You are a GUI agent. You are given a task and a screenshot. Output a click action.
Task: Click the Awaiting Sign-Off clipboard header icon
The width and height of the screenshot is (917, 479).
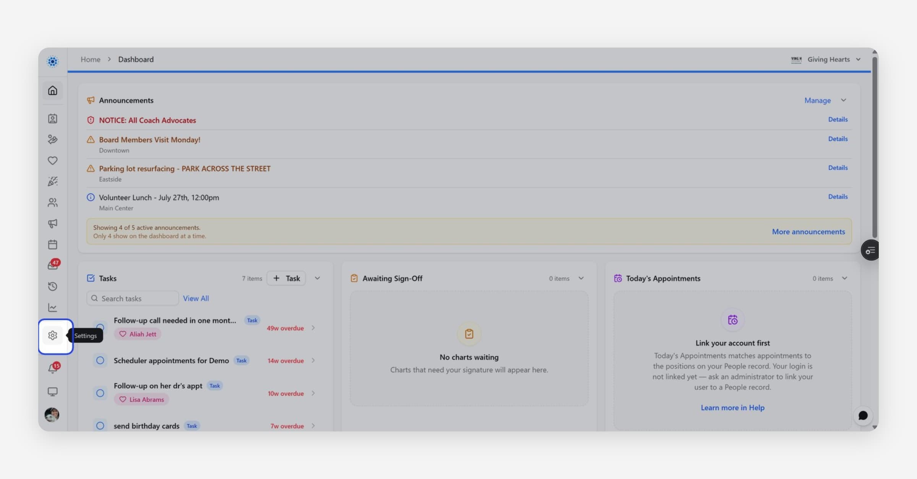point(354,278)
